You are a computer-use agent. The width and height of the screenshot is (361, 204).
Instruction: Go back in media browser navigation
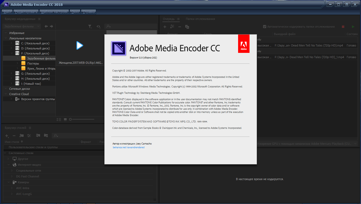[46, 26]
